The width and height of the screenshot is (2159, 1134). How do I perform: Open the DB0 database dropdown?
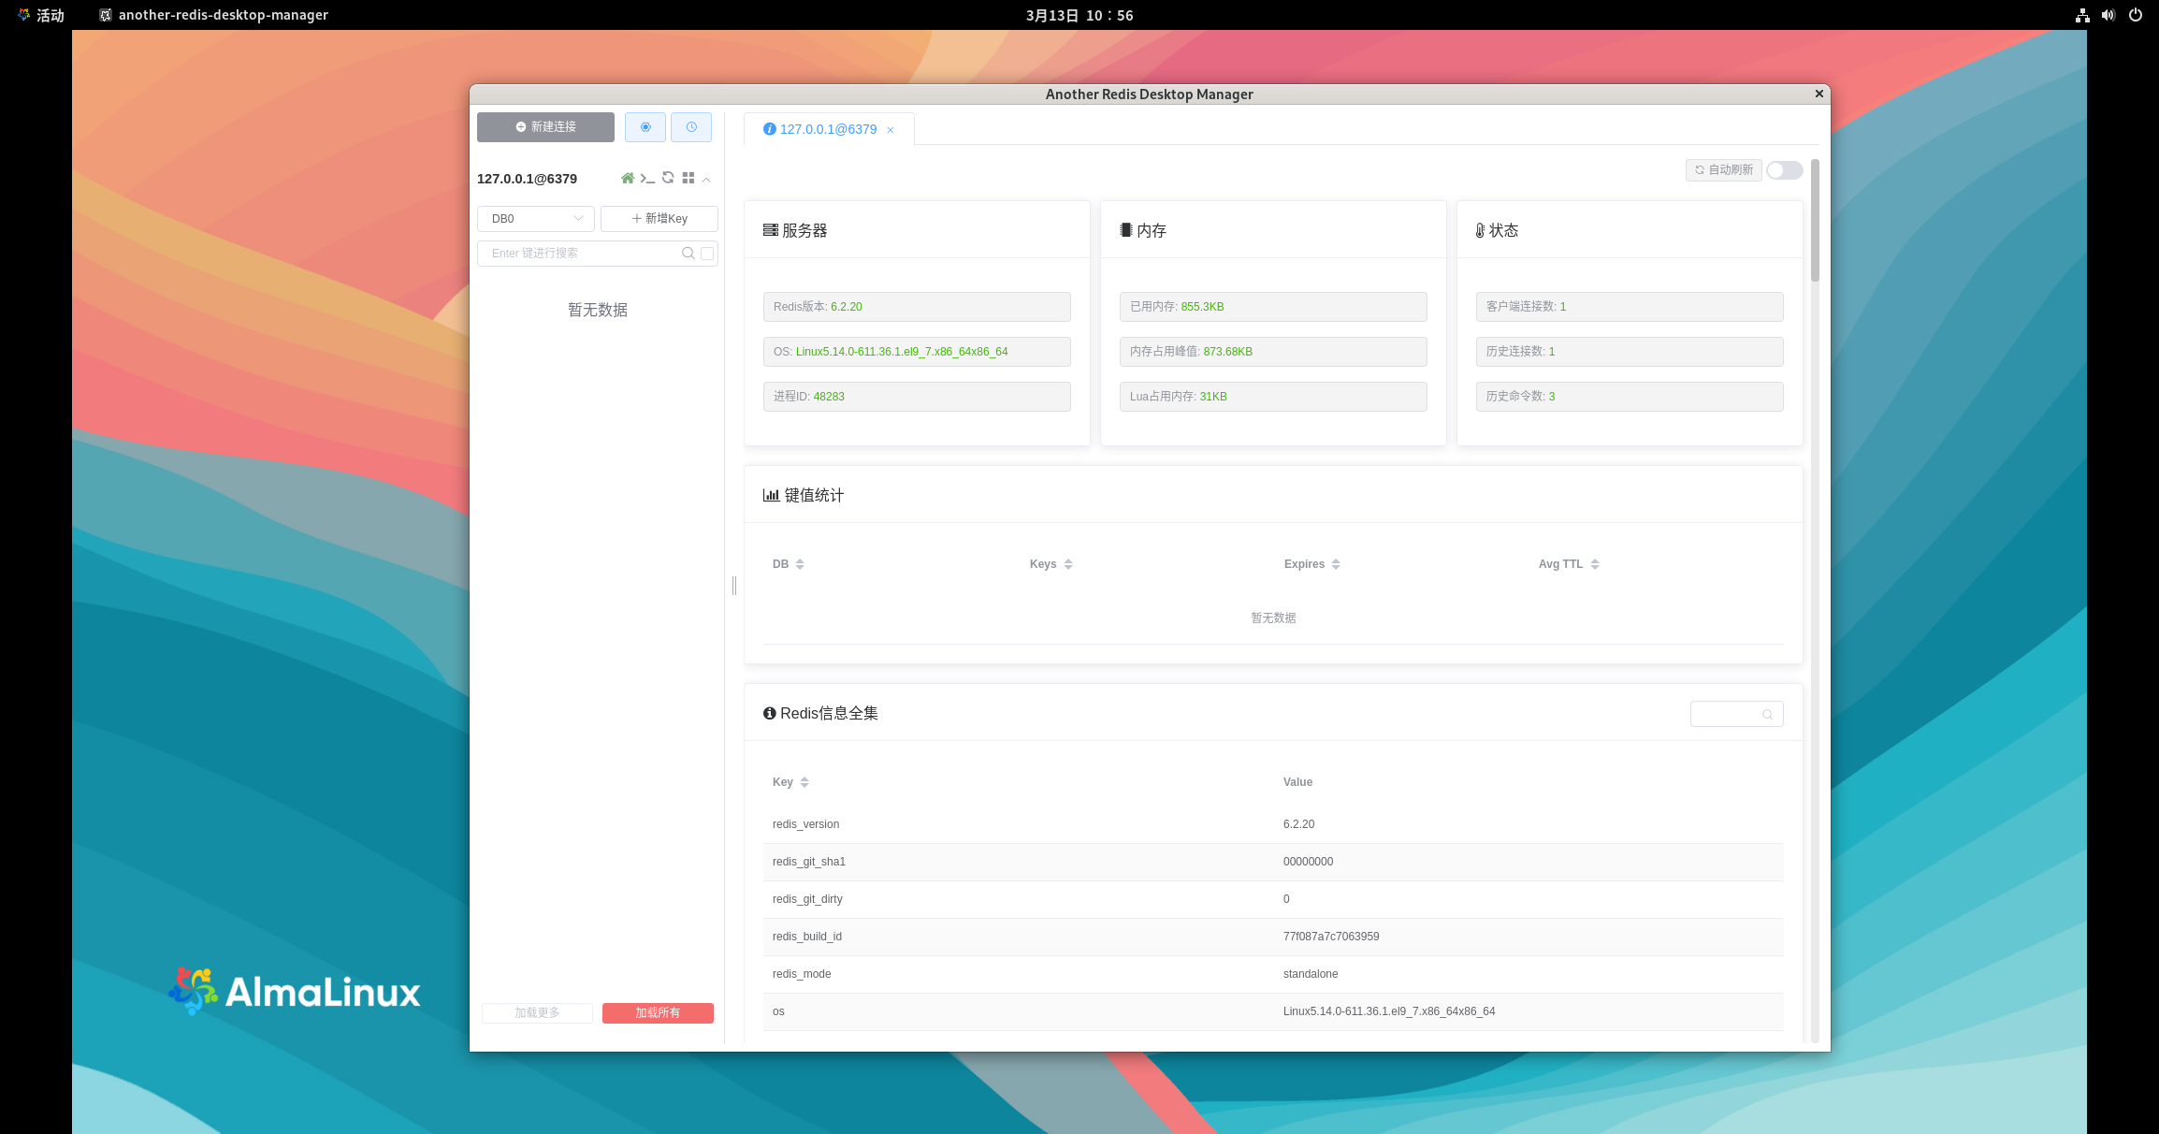536,219
